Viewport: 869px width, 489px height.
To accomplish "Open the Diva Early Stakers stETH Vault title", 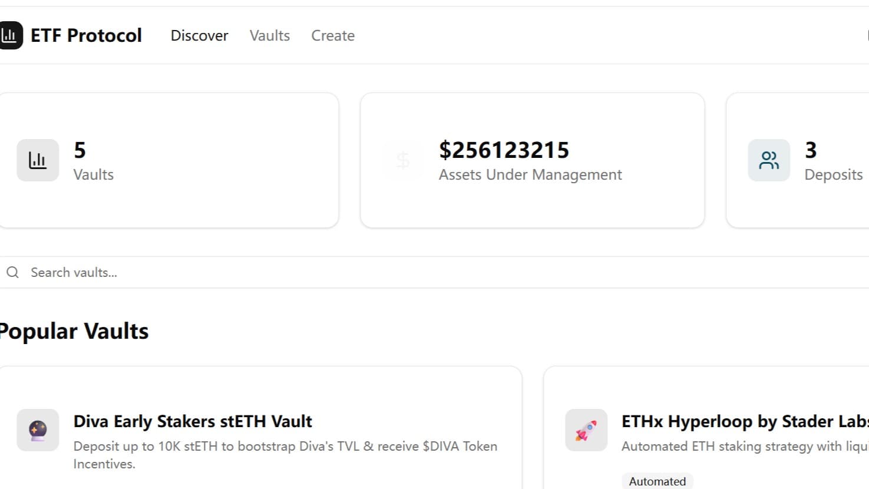I will 193,421.
